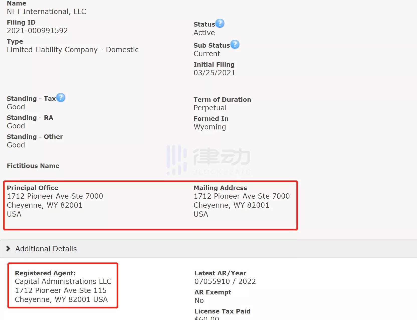Open the Sub Status help tooltip icon
Viewport: 417px width, 320px height.
tap(235, 44)
